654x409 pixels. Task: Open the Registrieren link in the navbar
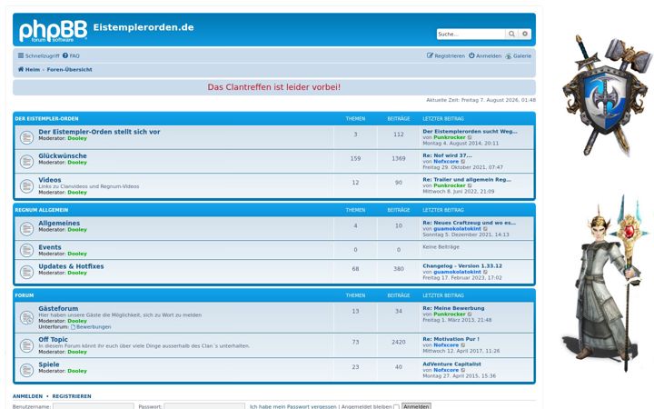coord(446,55)
